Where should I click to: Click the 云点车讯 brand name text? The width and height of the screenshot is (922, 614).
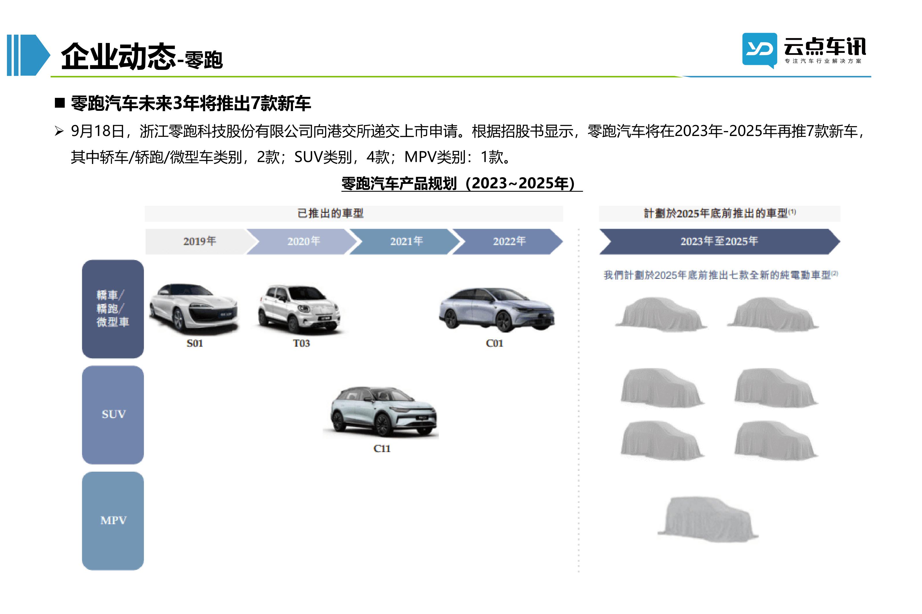[x=824, y=46]
